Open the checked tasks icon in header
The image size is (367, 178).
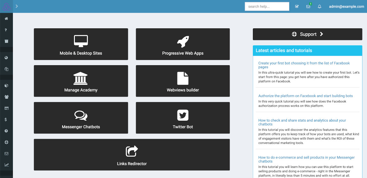pos(297,6)
